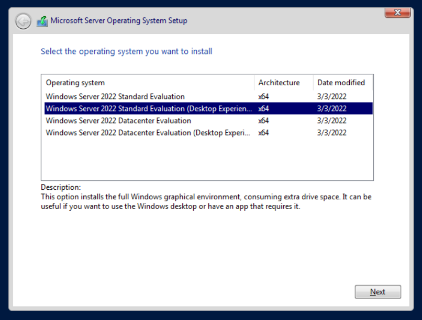Choose Datacenter Evaluation (Desktop Experience) entry
This screenshot has height=320, width=422.
pos(149,133)
